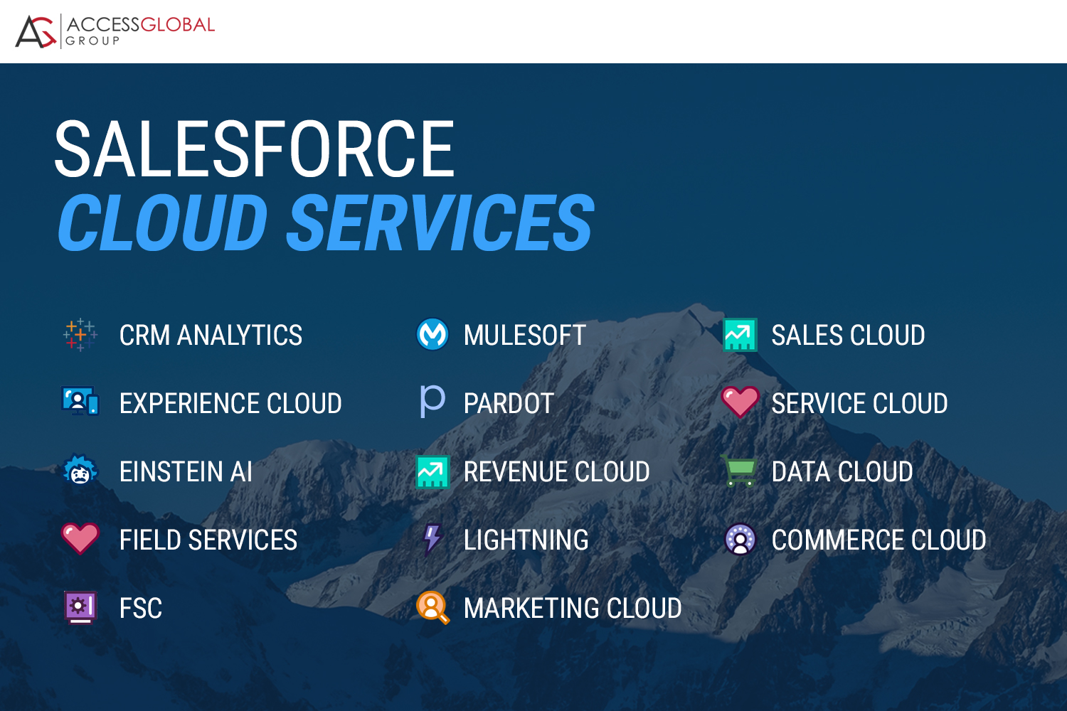
Task: Select the Service Cloud heart icon
Action: [740, 402]
